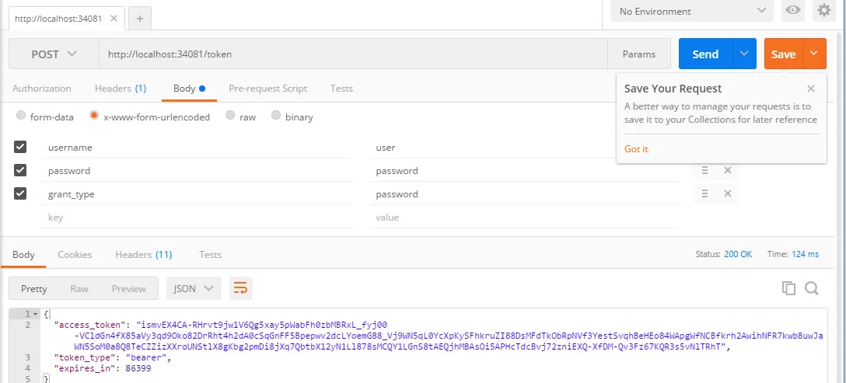846x383 pixels.
Task: Select the form-data radio option
Action: click(21, 117)
